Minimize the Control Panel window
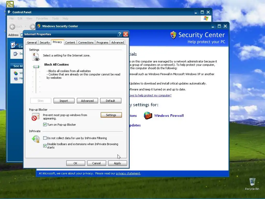Viewport: 265px width, 199px height. coord(196,12)
